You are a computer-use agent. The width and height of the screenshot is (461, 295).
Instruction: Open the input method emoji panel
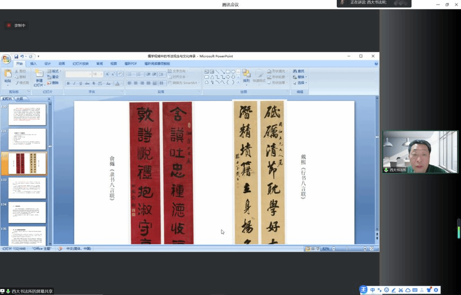pos(387,290)
